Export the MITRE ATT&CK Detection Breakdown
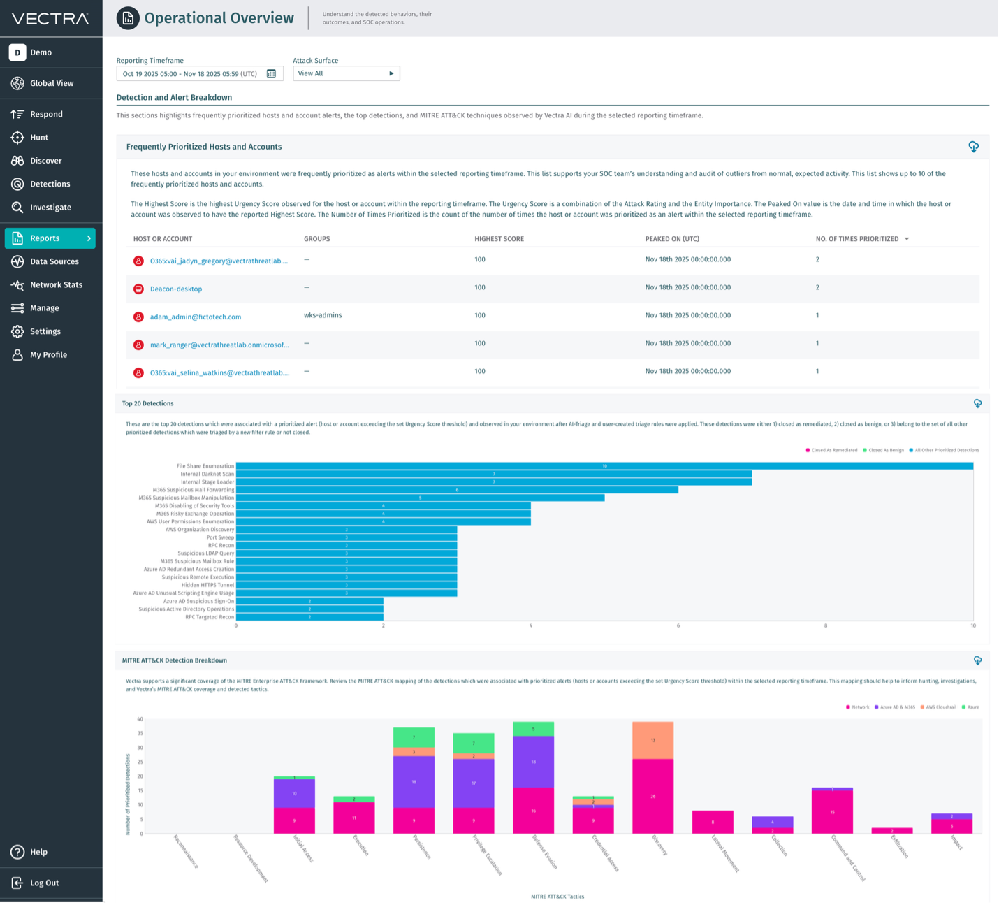Screen dimensions: 999x905 click(x=978, y=660)
